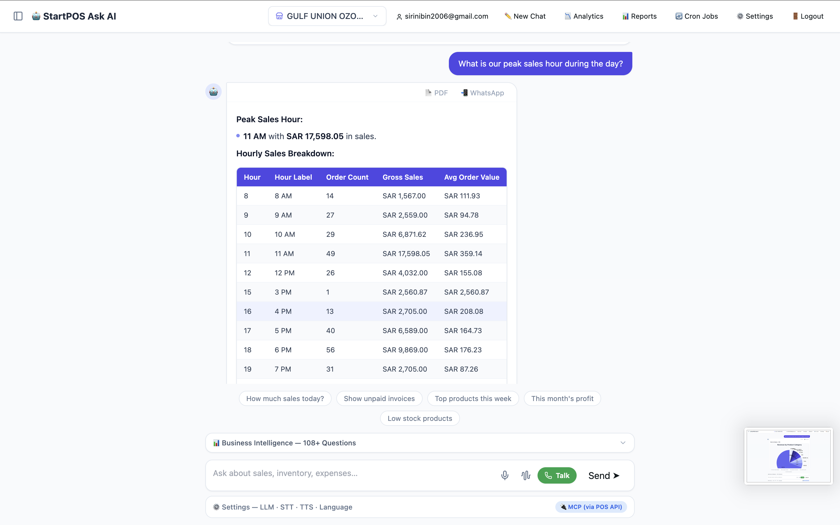Click the microphone dictation icon

pos(505,475)
